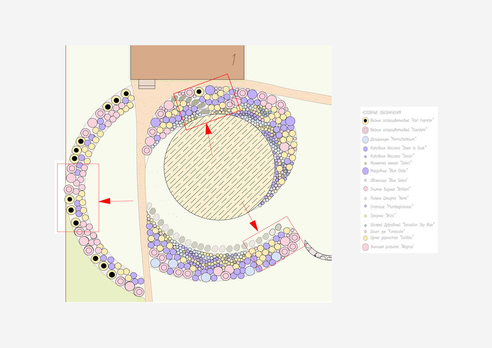Click the pale blue "Permutterbaum" legend circle
This screenshot has height=348, width=492.
(365, 140)
